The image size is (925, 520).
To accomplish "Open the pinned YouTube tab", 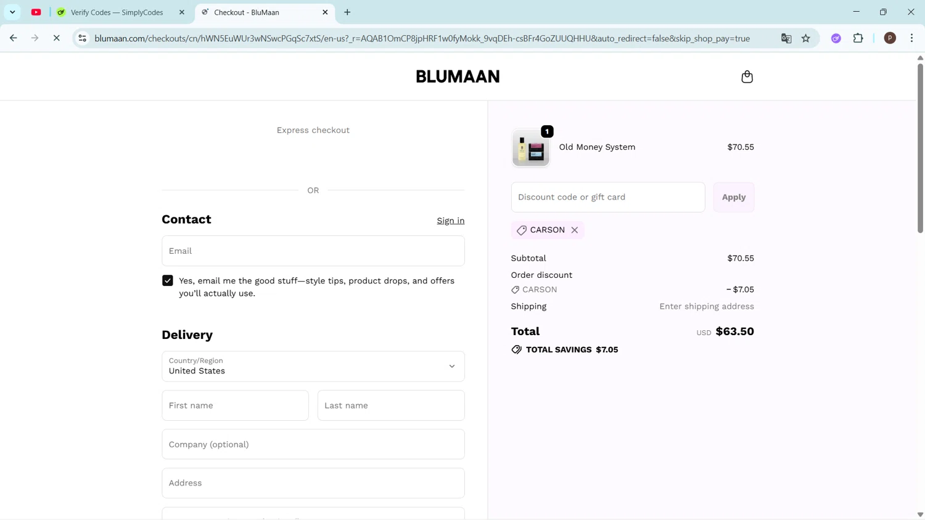I will tap(36, 12).
